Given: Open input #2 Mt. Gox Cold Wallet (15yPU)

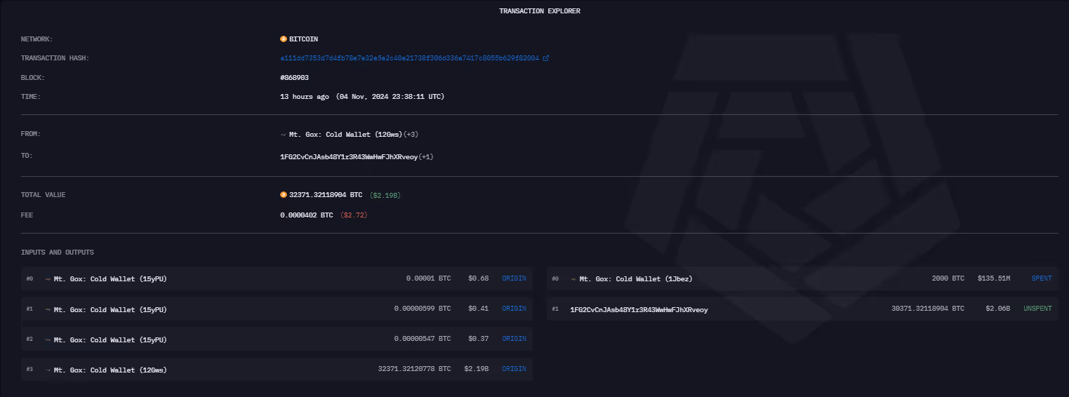Looking at the screenshot, I should pyautogui.click(x=109, y=339).
